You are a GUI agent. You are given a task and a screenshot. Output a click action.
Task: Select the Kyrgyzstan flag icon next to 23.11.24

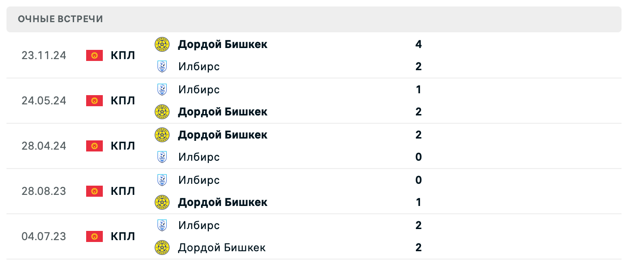point(94,55)
